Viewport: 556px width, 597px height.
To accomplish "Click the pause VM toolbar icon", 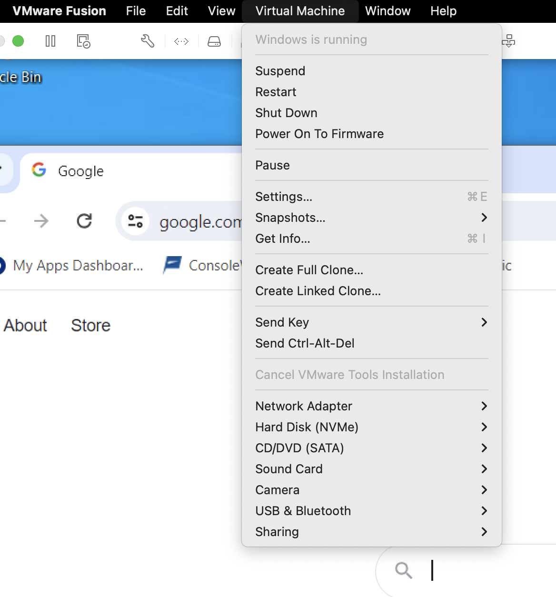I will (50, 41).
